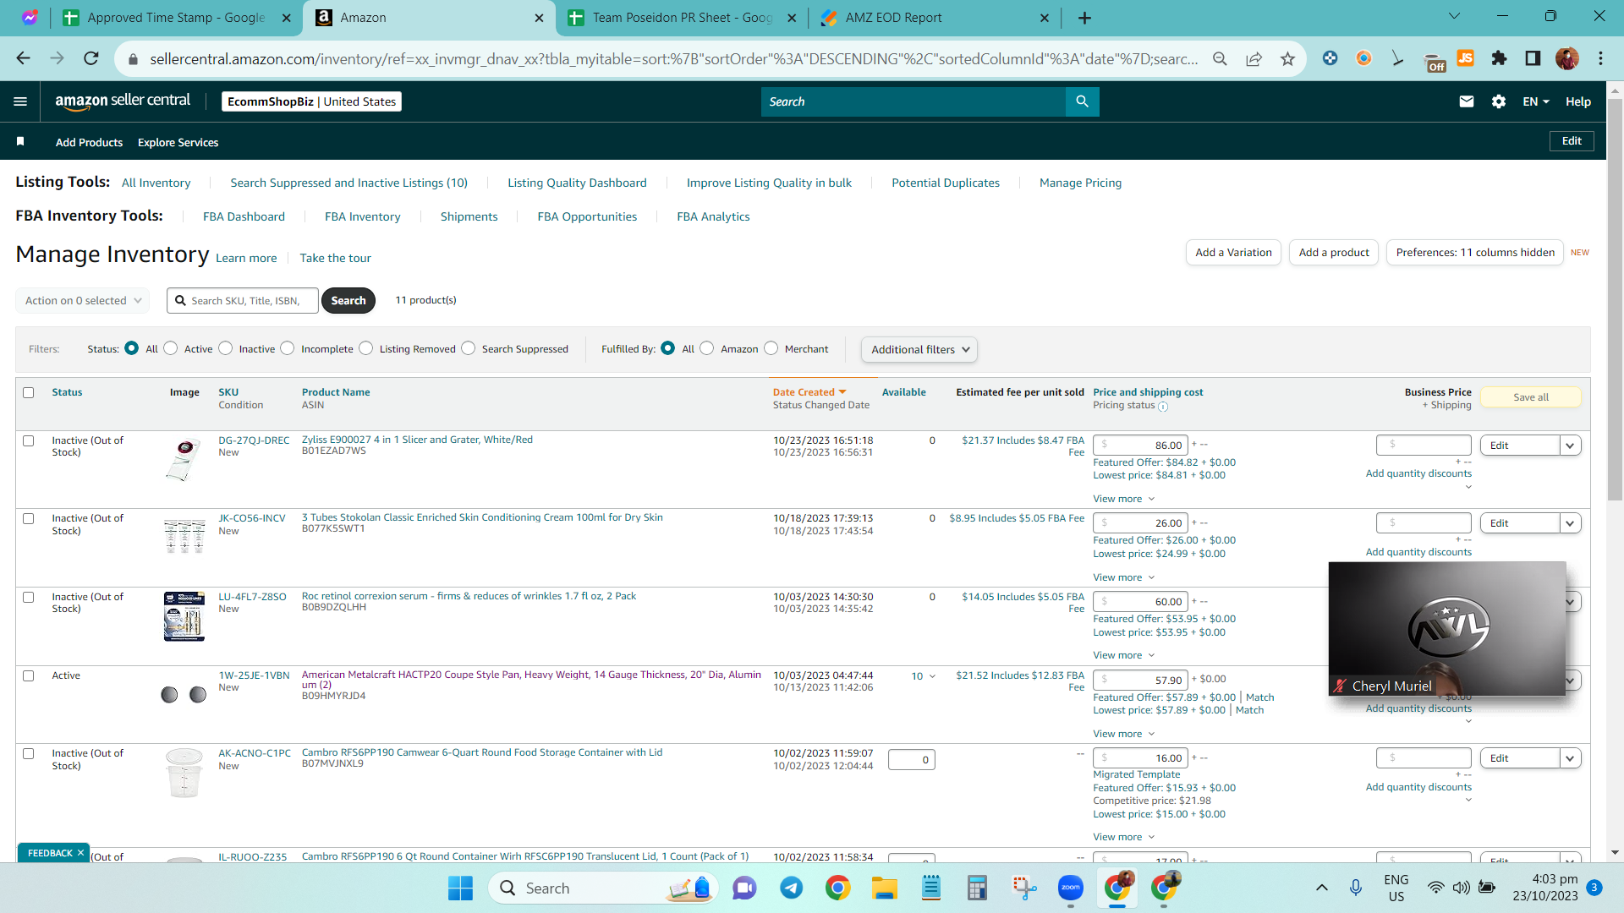1624x913 pixels.
Task: Open Telegram from the taskbar
Action: 792,888
